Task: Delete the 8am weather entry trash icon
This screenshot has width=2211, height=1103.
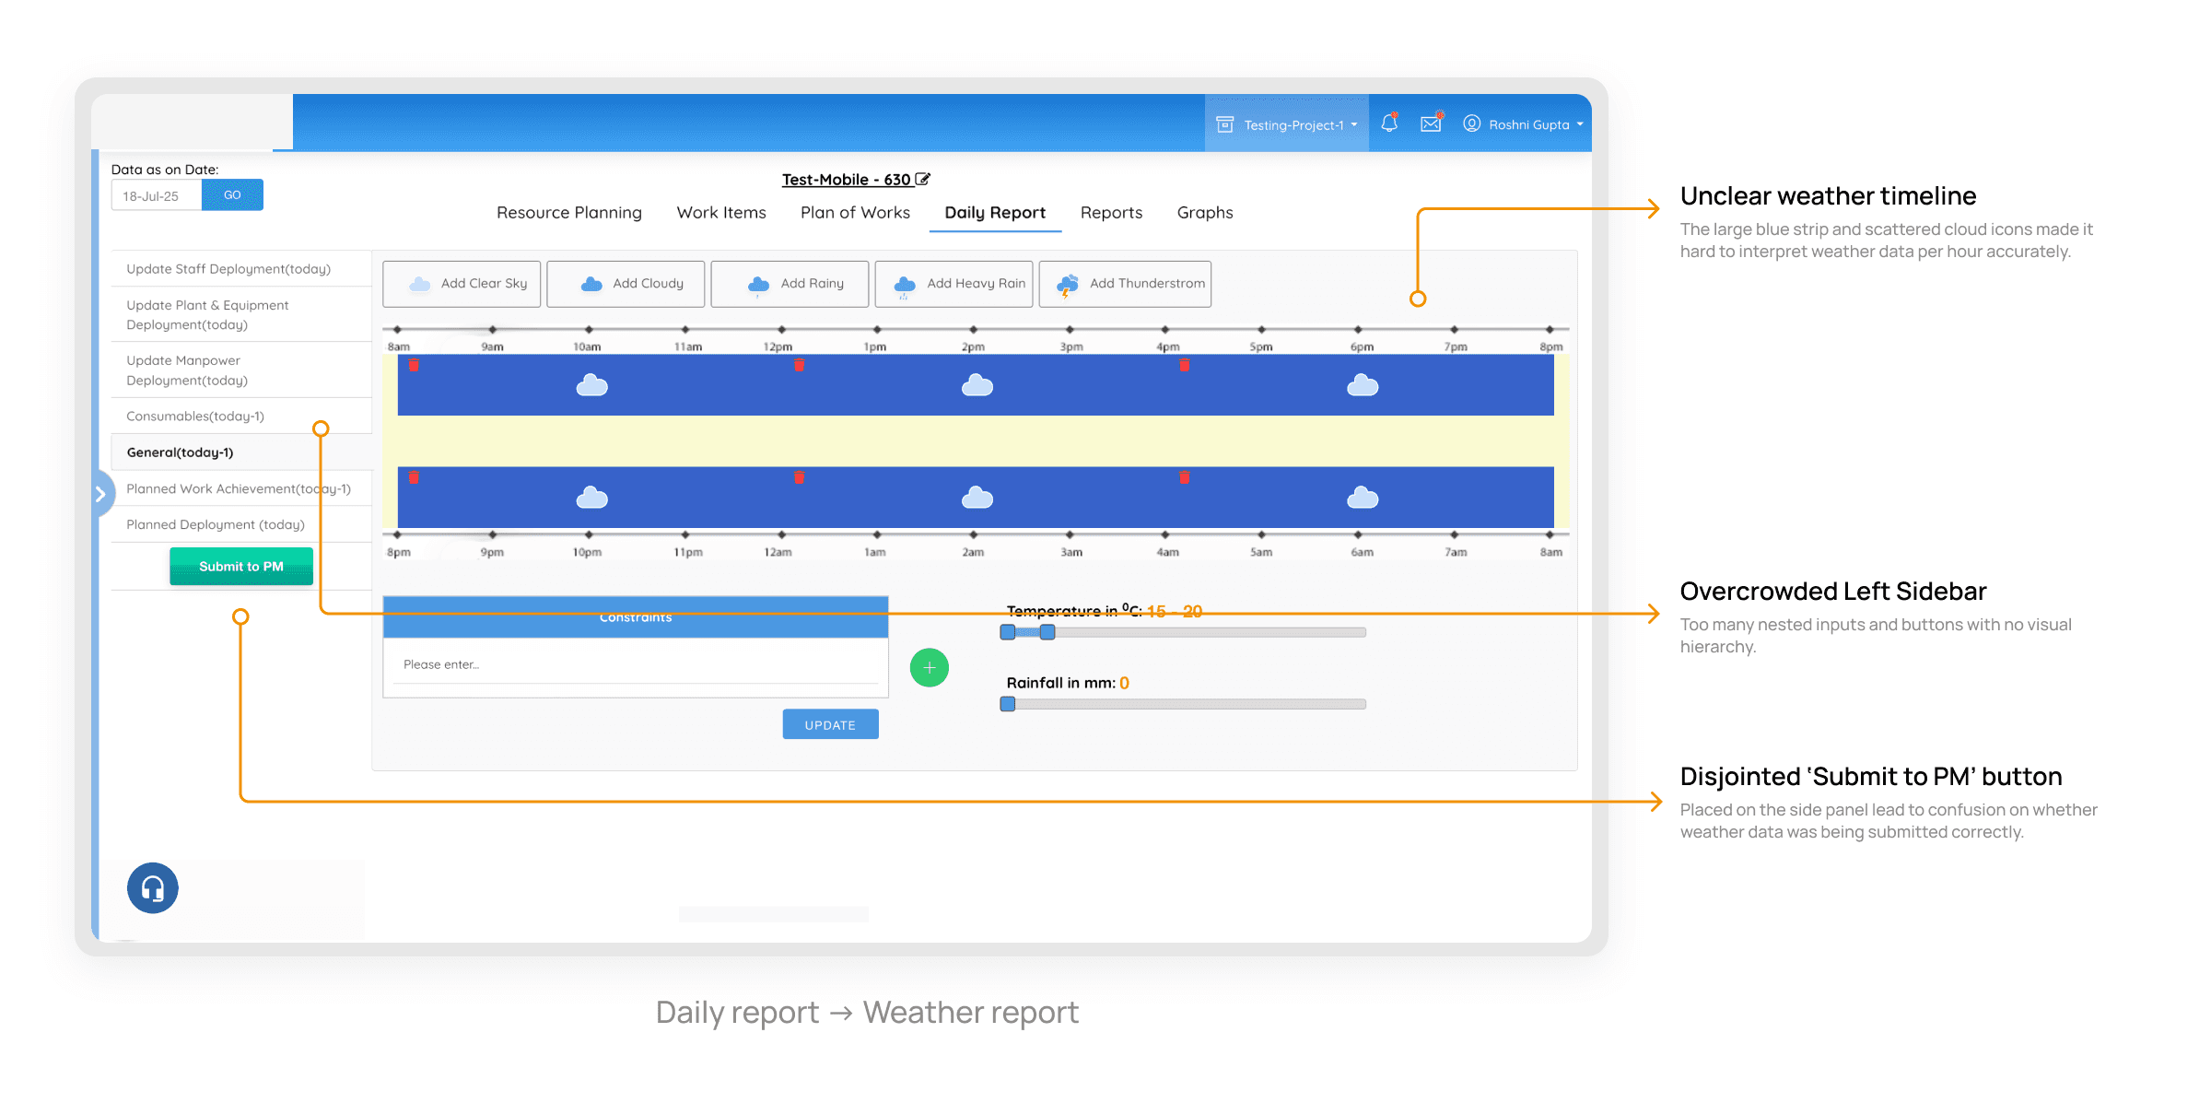Action: (415, 366)
